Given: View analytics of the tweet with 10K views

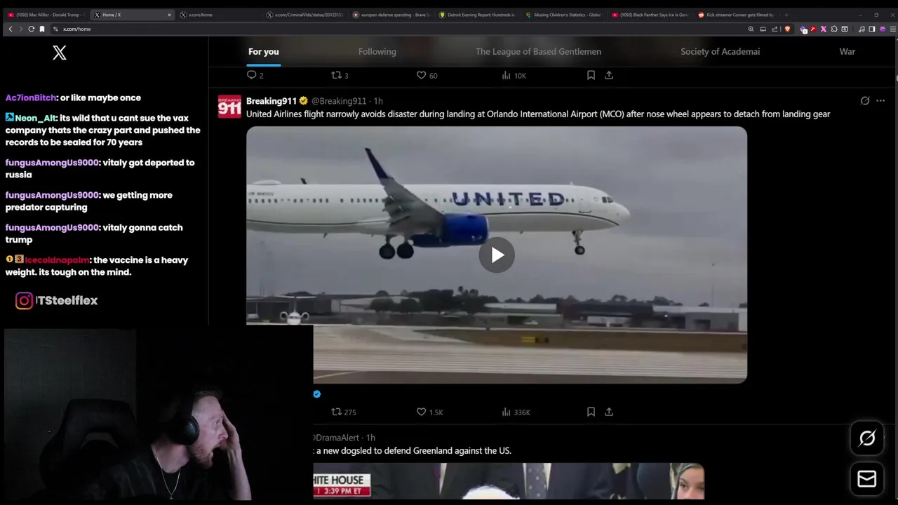Looking at the screenshot, I should tap(514, 75).
